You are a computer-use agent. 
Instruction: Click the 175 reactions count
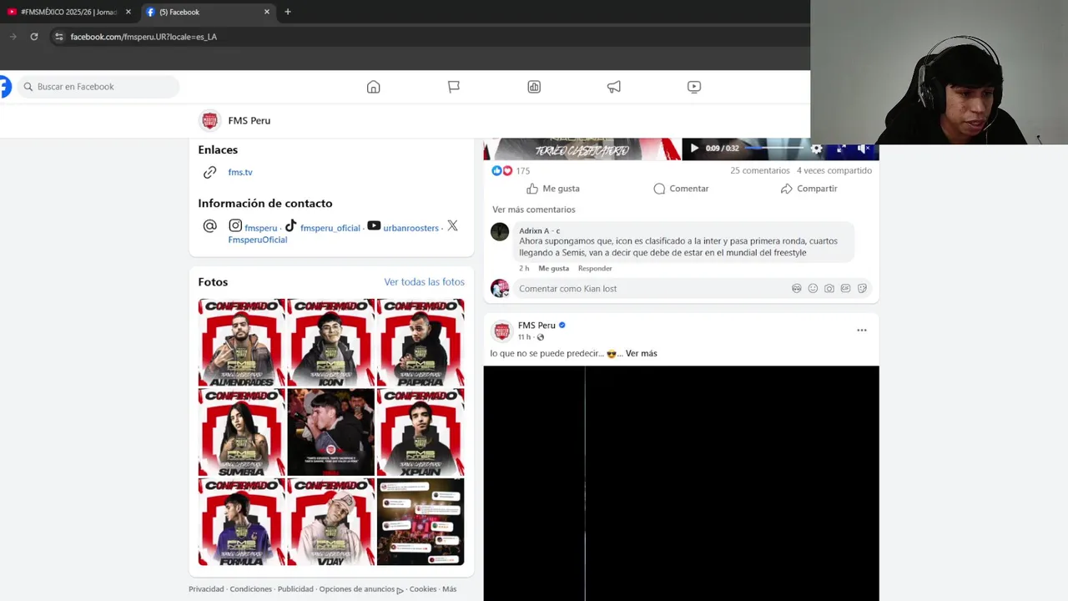coord(522,170)
